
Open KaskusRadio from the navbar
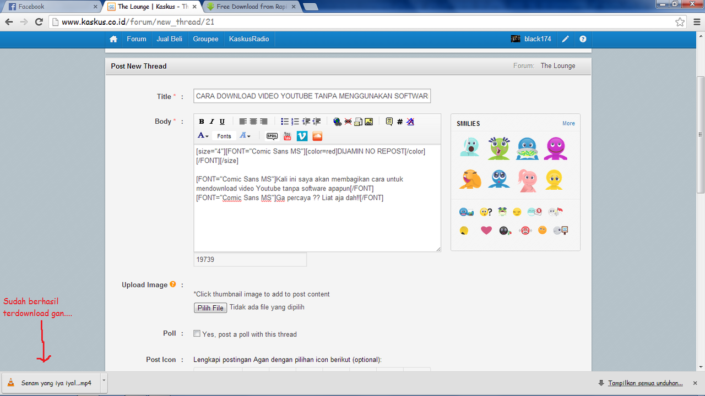click(x=249, y=39)
